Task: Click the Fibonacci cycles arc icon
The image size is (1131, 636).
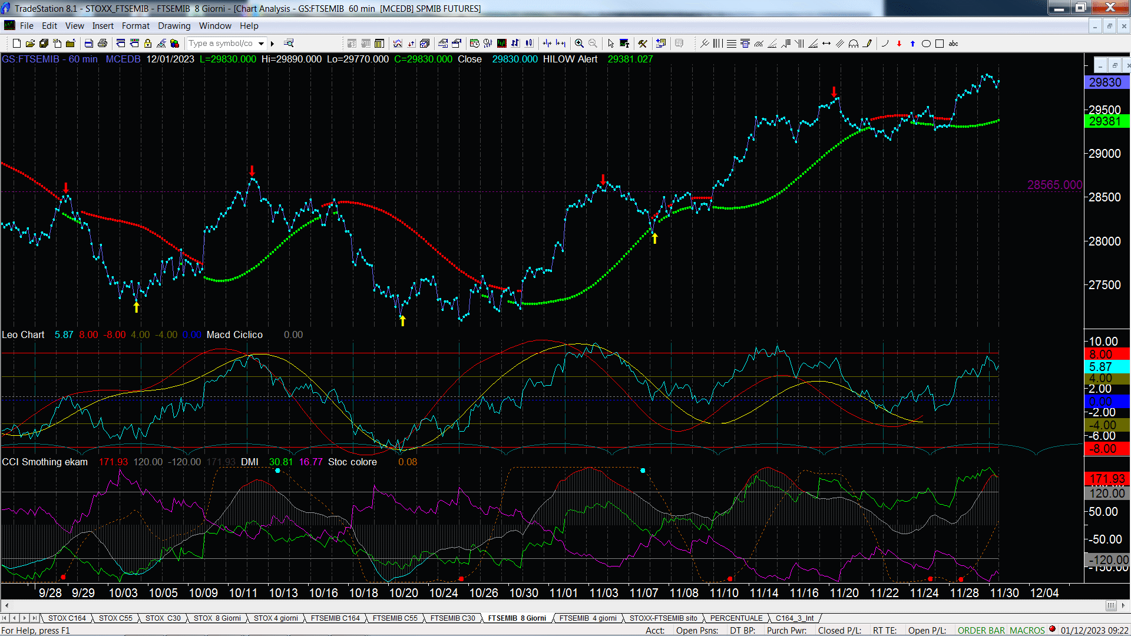Action: [x=854, y=44]
